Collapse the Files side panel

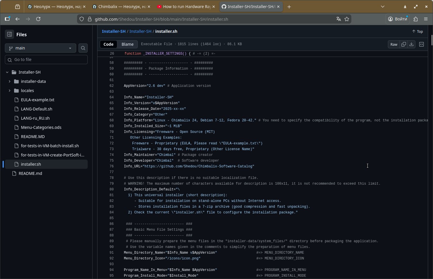(9, 35)
